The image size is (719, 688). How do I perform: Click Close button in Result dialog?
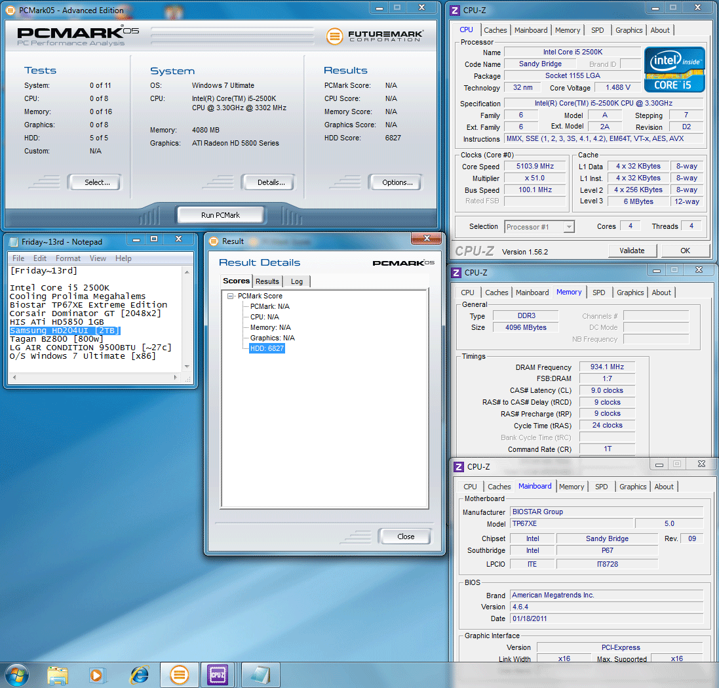(x=405, y=536)
